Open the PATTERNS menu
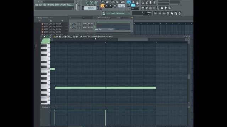227x127 pixels. click(51, 5)
